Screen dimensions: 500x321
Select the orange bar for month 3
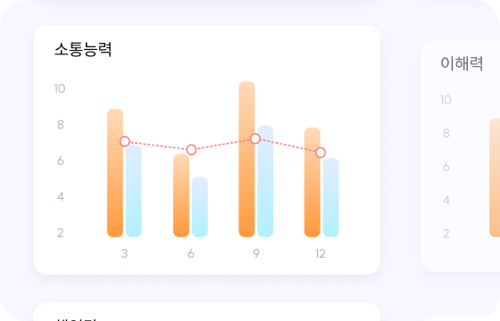tap(115, 173)
